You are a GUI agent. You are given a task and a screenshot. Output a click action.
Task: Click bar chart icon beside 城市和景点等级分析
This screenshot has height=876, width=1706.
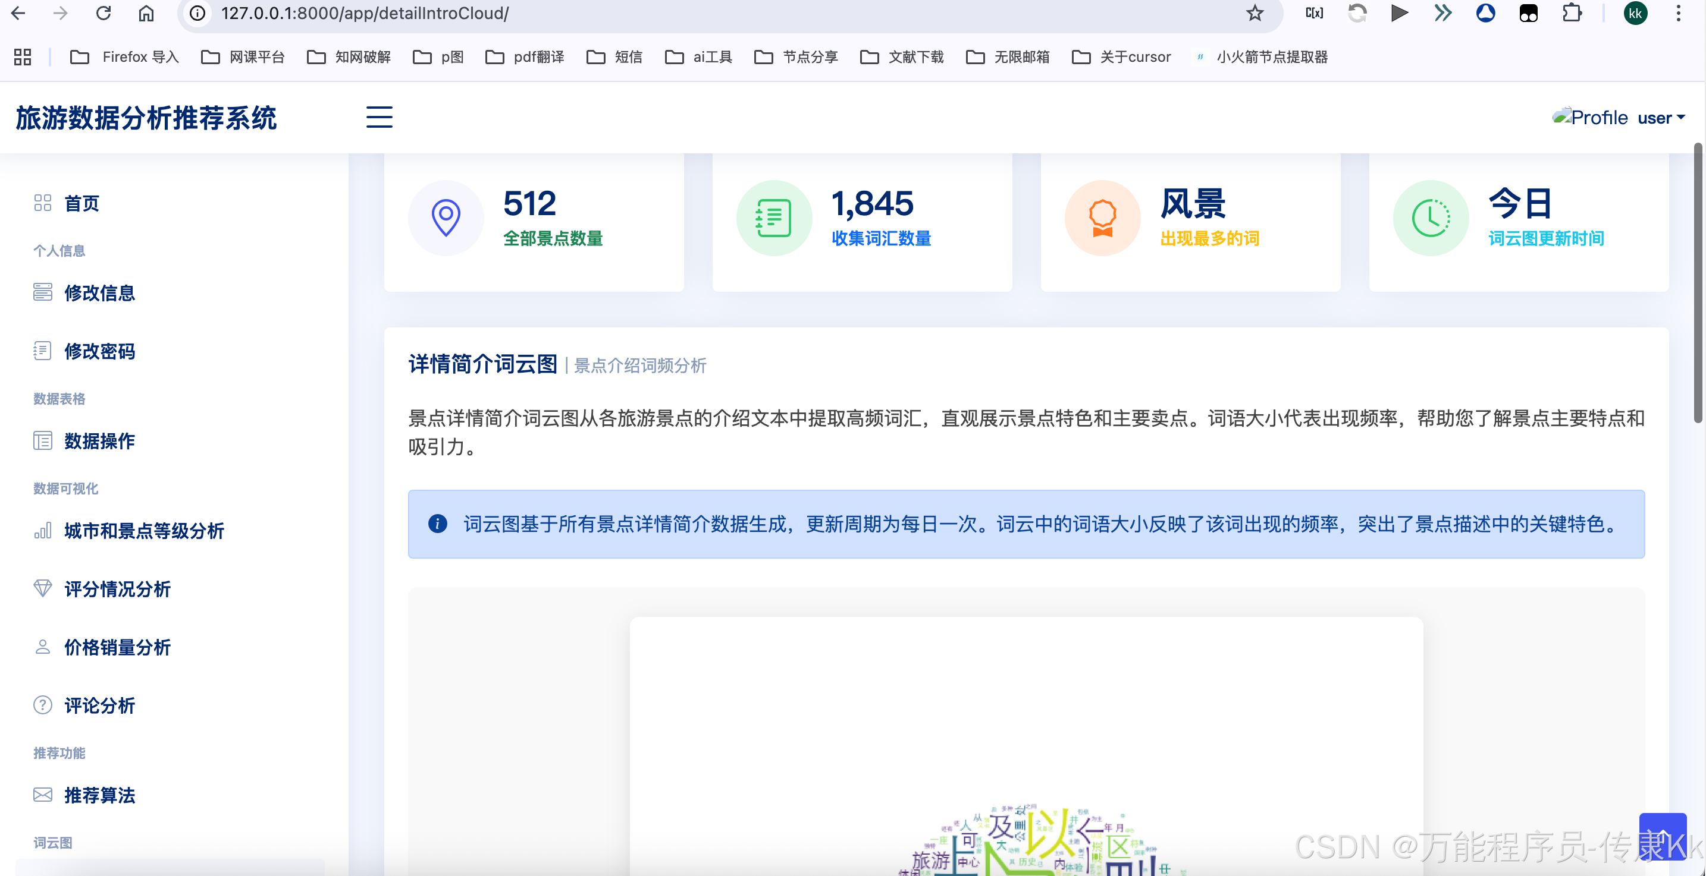(42, 531)
